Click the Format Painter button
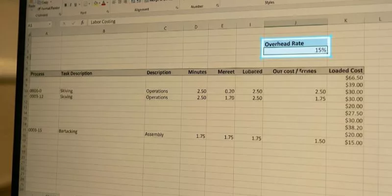The image size is (392, 196). (x=49, y=9)
